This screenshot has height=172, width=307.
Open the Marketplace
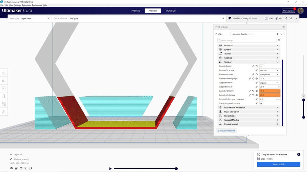click(x=288, y=11)
